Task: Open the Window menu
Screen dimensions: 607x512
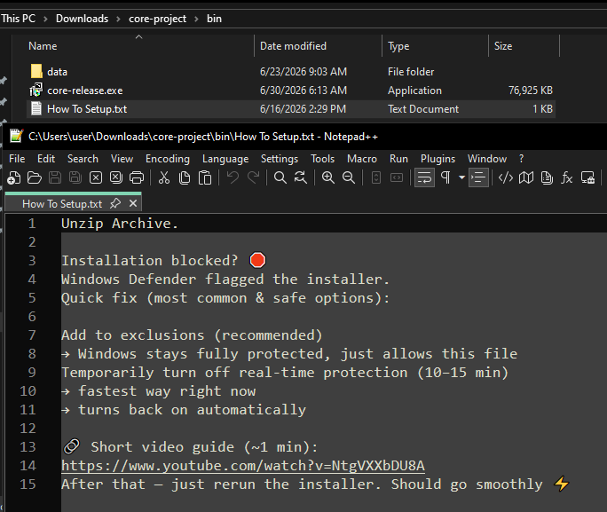Action: tap(487, 159)
